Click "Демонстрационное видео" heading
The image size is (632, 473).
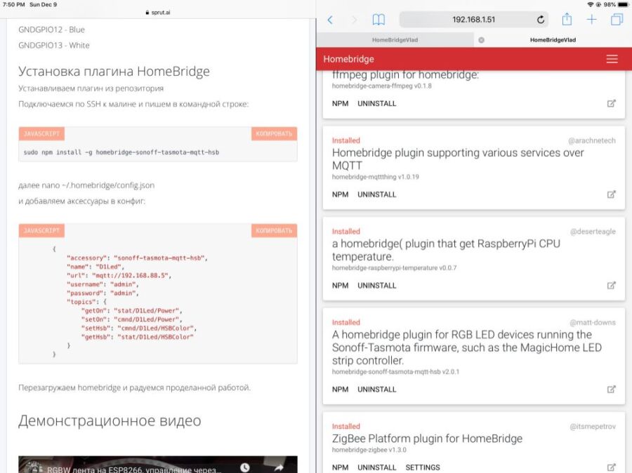[x=110, y=420]
